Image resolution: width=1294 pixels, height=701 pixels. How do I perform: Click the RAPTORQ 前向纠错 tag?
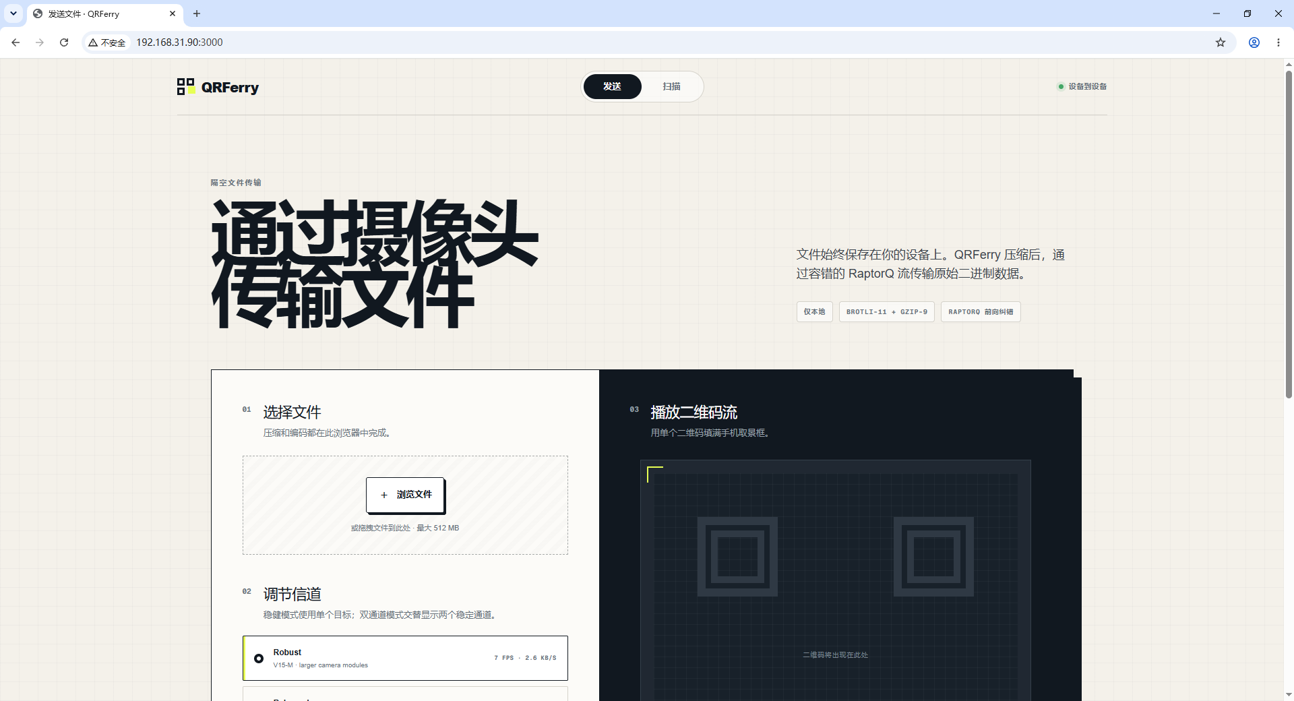[981, 311]
